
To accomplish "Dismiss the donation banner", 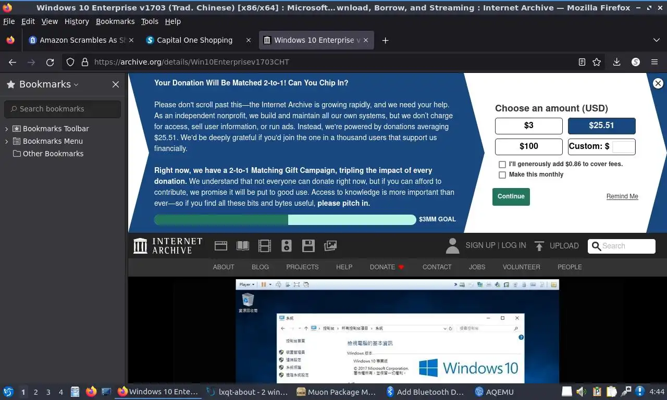I will click(x=658, y=83).
